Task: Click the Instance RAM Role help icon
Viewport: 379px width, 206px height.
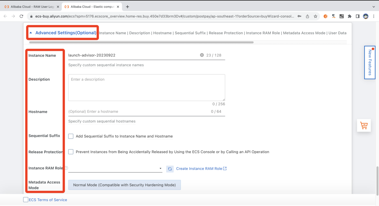Action: click(66, 168)
